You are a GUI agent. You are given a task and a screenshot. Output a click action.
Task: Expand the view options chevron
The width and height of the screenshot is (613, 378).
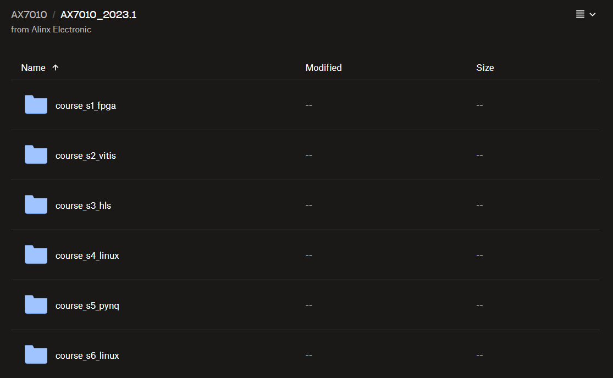pyautogui.click(x=593, y=14)
